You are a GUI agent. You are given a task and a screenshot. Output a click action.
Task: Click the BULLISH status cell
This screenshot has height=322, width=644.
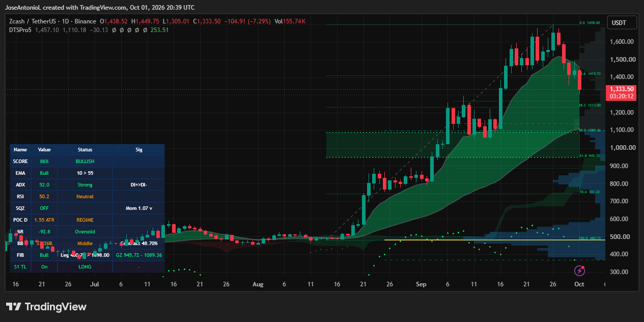pyautogui.click(x=85, y=162)
